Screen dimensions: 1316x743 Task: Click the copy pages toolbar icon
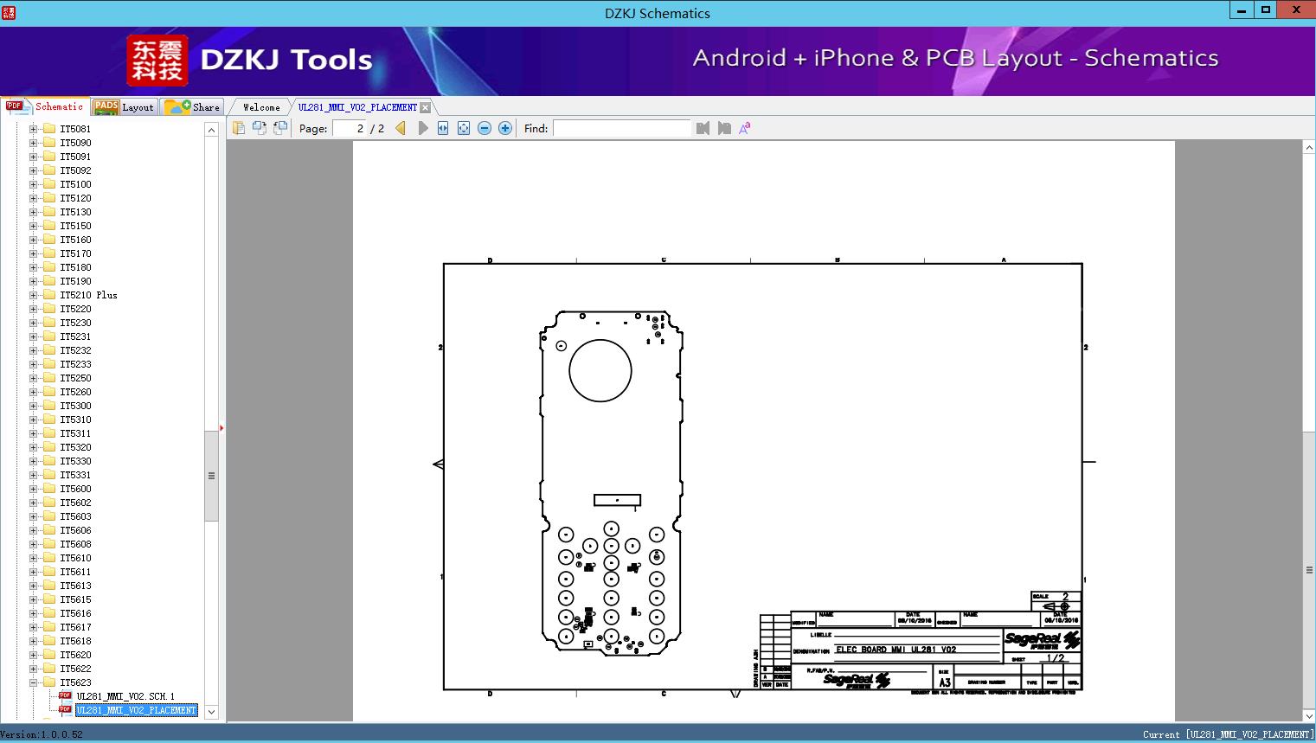click(238, 128)
